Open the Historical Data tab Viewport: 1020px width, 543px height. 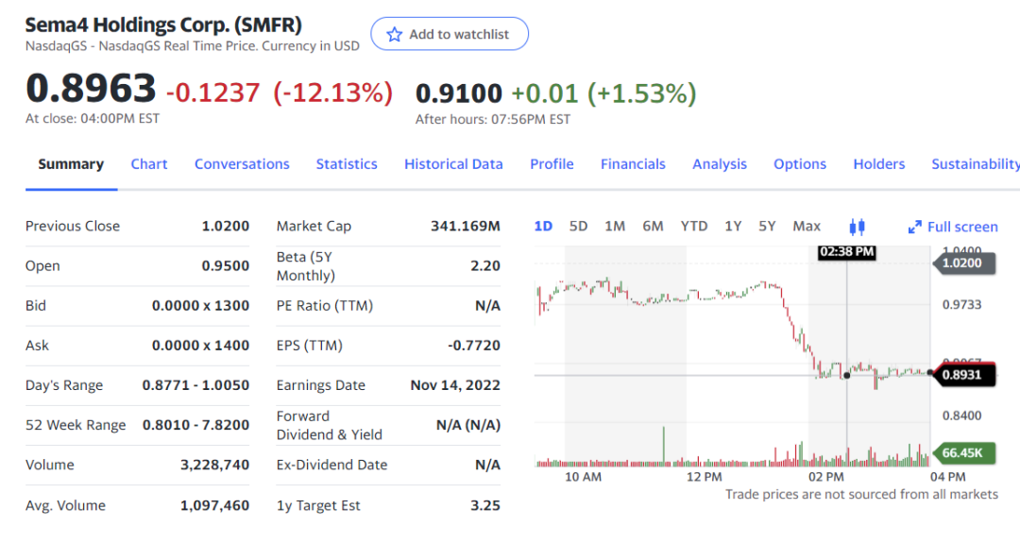click(x=453, y=164)
